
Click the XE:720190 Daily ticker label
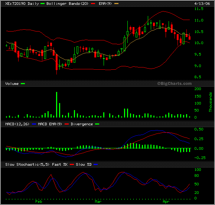click(x=22, y=4)
